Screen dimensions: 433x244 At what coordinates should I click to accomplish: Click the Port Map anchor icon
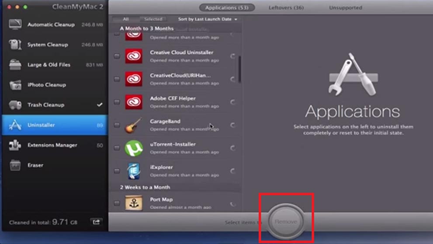pyautogui.click(x=134, y=203)
